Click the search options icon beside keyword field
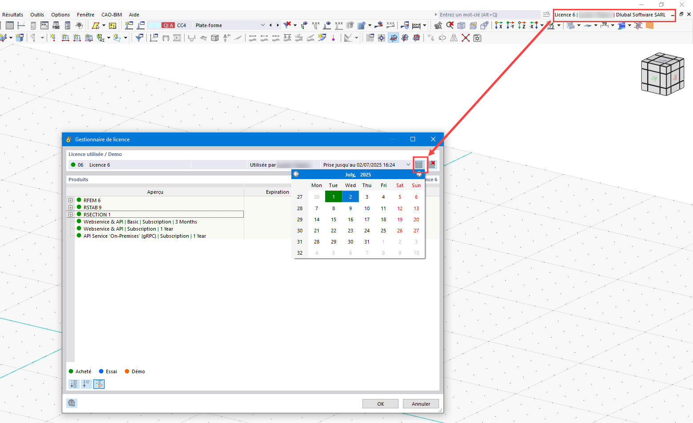 (547, 15)
